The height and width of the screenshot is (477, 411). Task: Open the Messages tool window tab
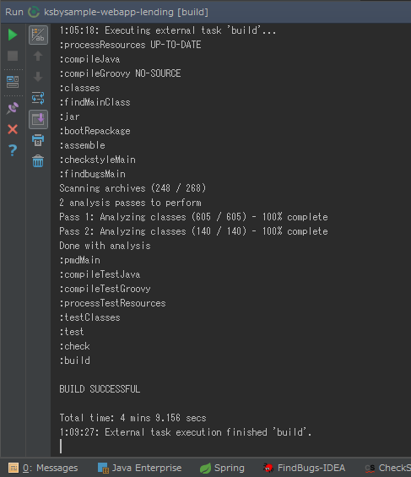click(43, 468)
